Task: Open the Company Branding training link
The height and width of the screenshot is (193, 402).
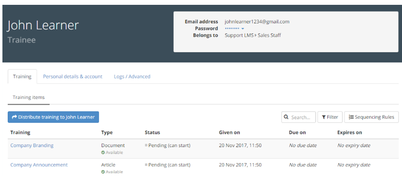Action: coord(32,145)
